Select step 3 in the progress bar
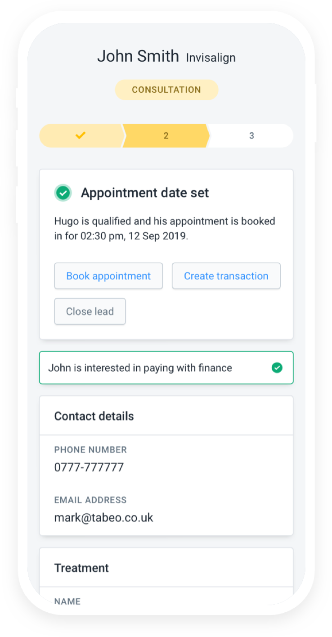 coord(251,135)
